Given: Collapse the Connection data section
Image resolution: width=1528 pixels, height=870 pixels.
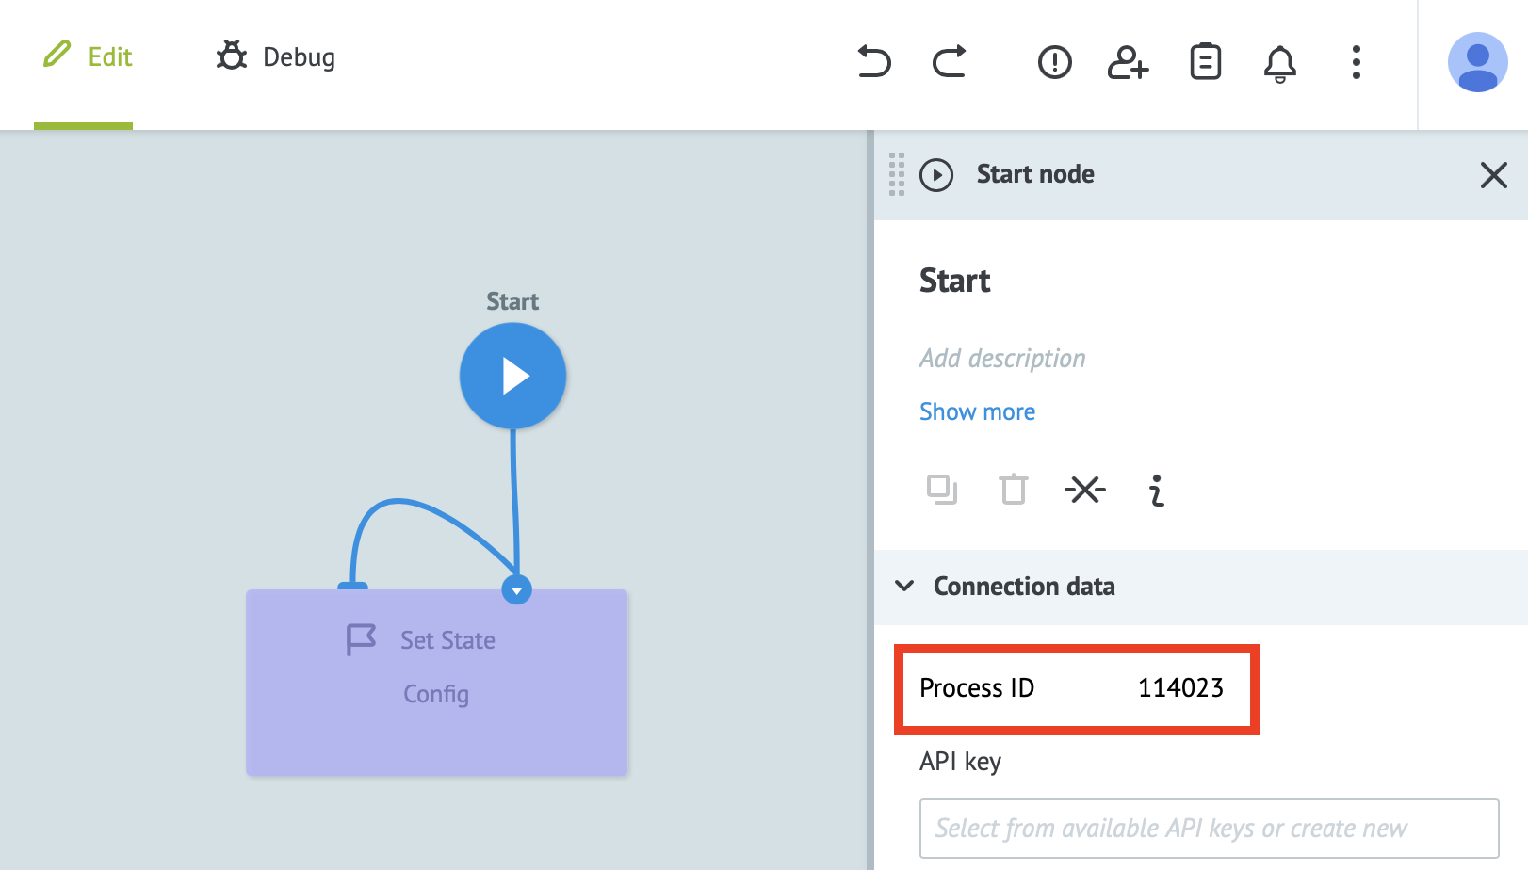Looking at the screenshot, I should tap(905, 586).
